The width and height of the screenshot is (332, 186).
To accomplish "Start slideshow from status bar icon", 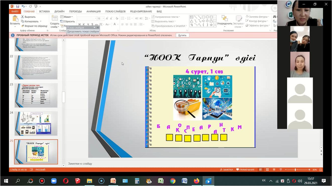I will (x=281, y=170).
